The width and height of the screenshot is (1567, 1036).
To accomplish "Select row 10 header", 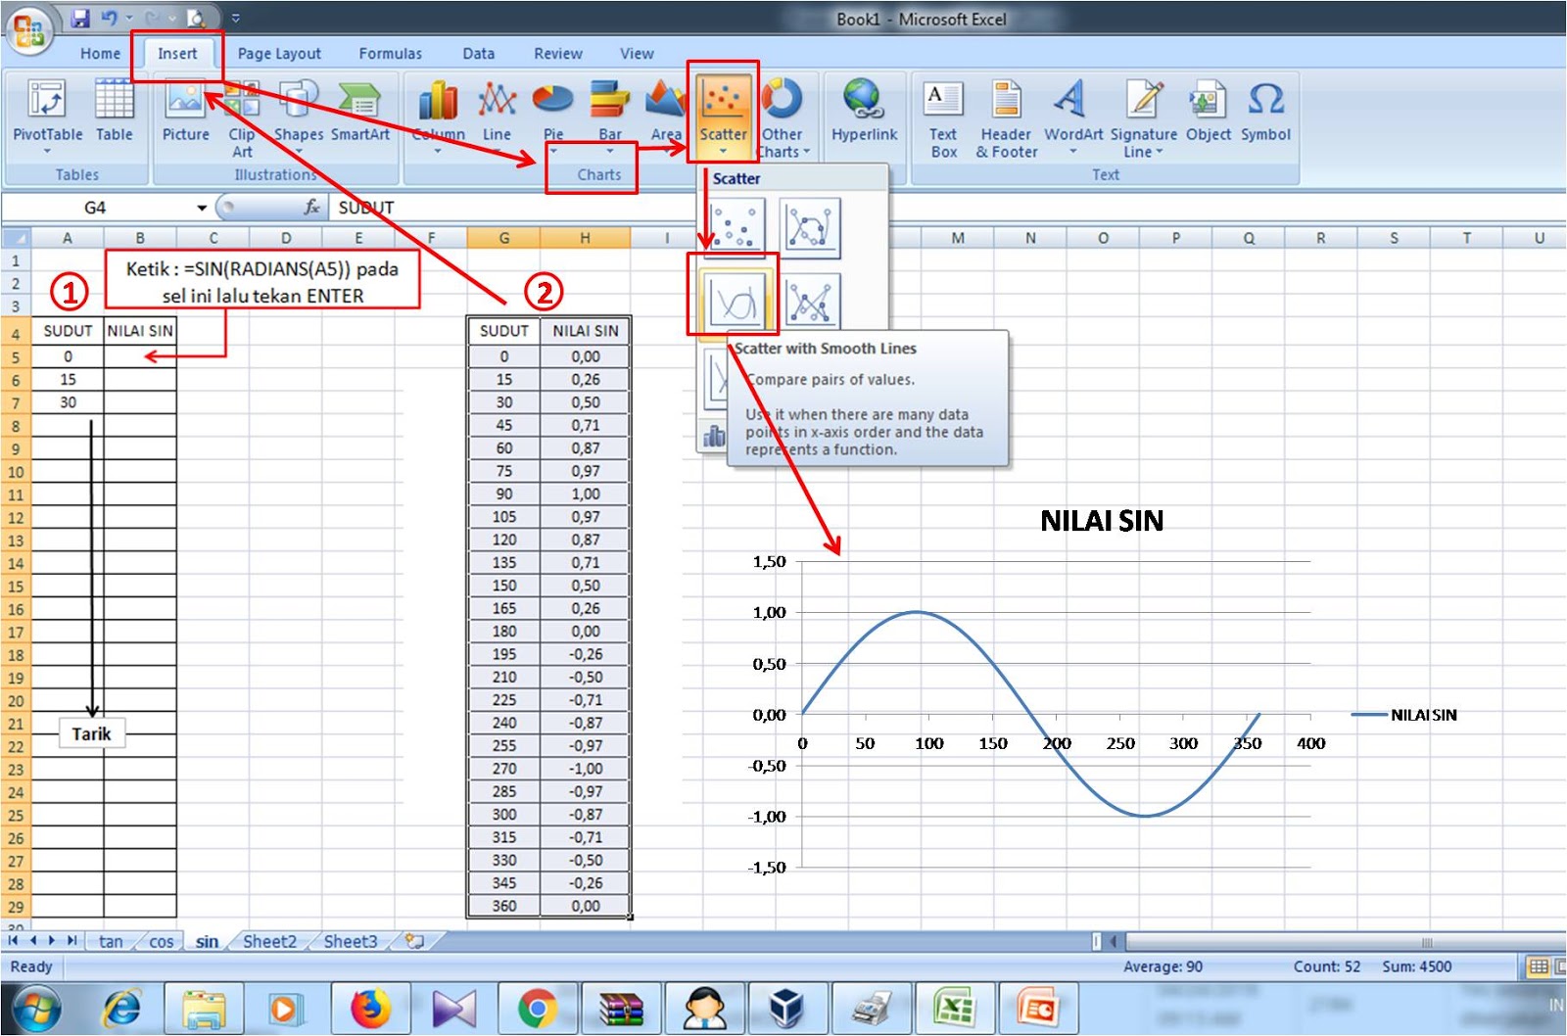I will (16, 472).
